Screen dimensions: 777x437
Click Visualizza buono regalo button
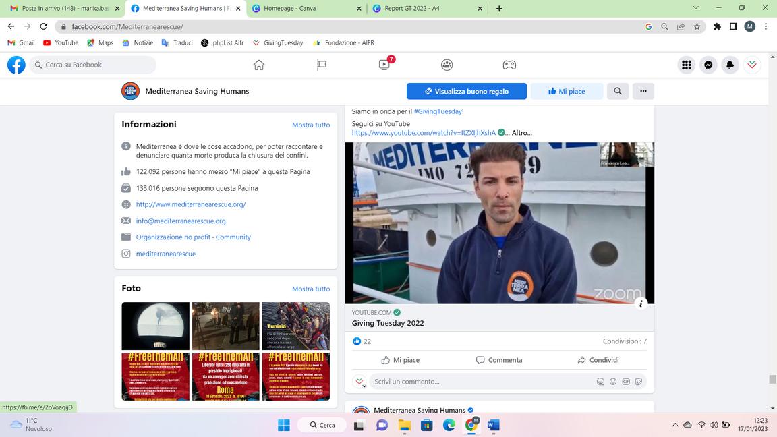(467, 91)
